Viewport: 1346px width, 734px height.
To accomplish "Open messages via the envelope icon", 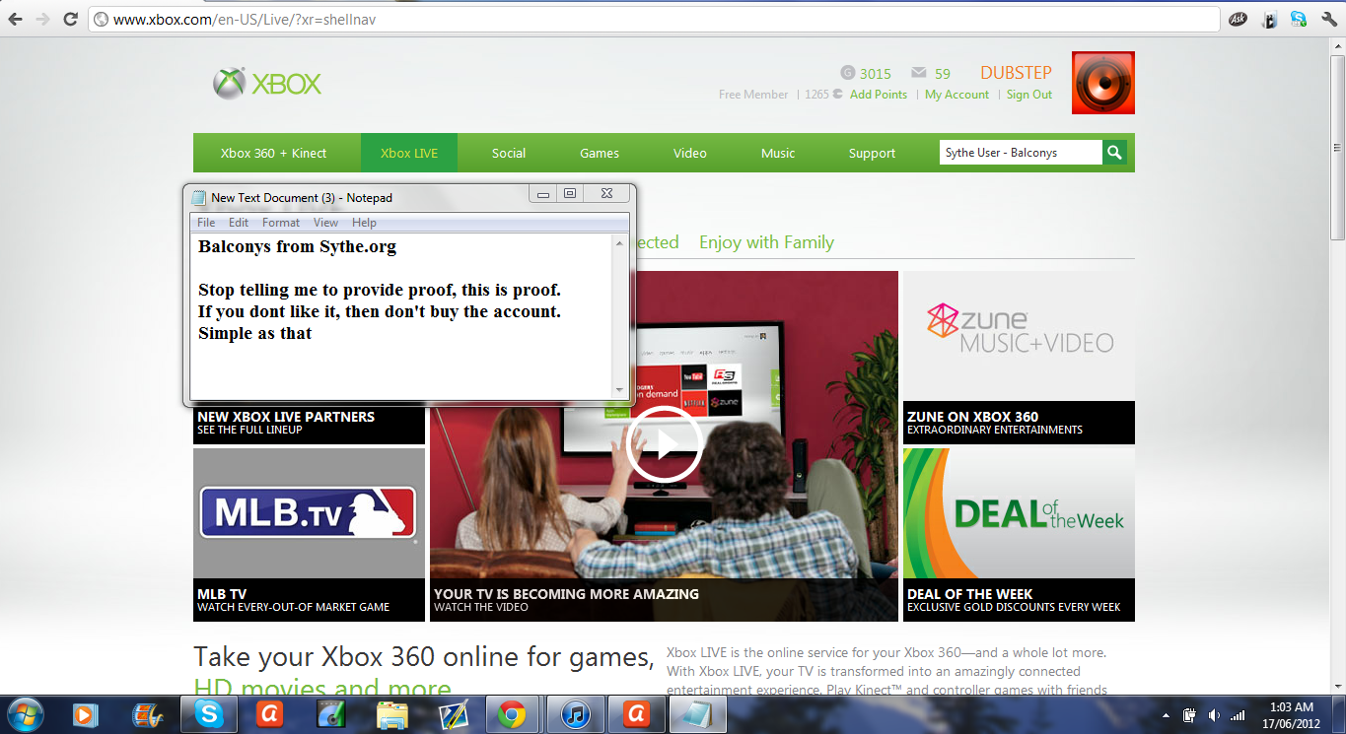I will click(919, 73).
